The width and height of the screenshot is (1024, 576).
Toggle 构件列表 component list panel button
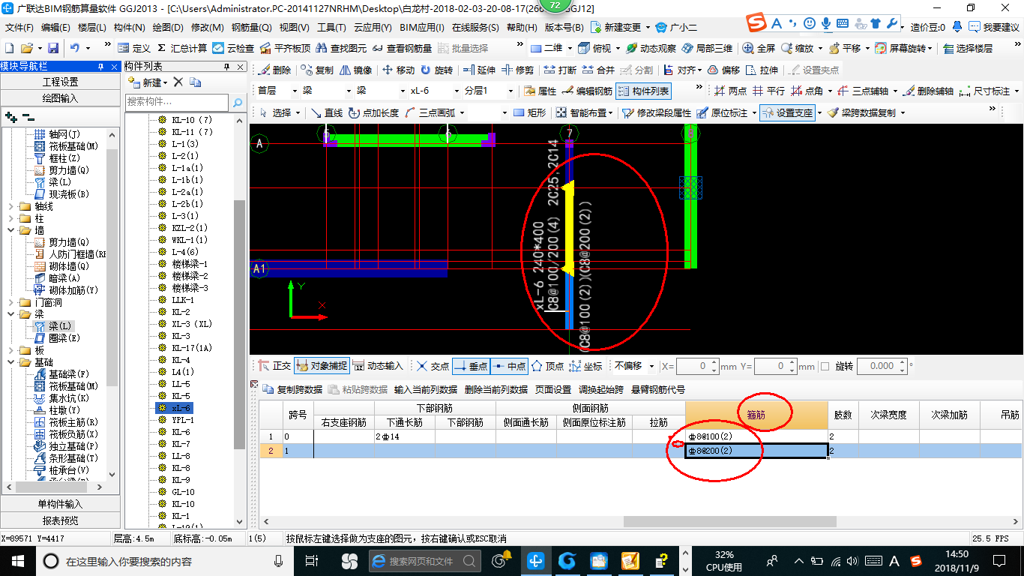[643, 91]
